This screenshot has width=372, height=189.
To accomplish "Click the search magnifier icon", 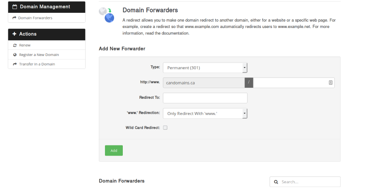I will [x=276, y=182].
